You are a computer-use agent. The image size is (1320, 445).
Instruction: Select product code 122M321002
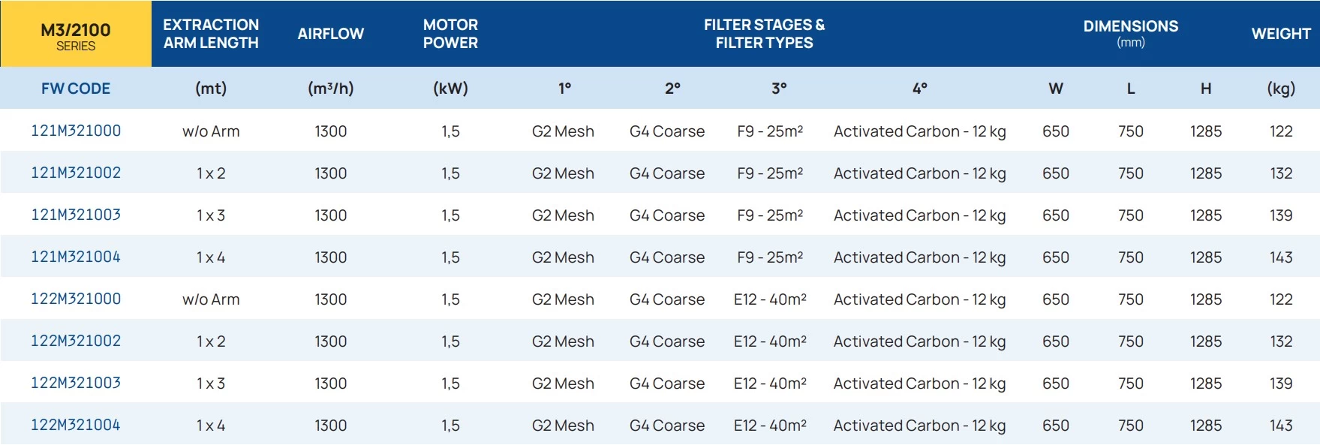[x=76, y=341]
